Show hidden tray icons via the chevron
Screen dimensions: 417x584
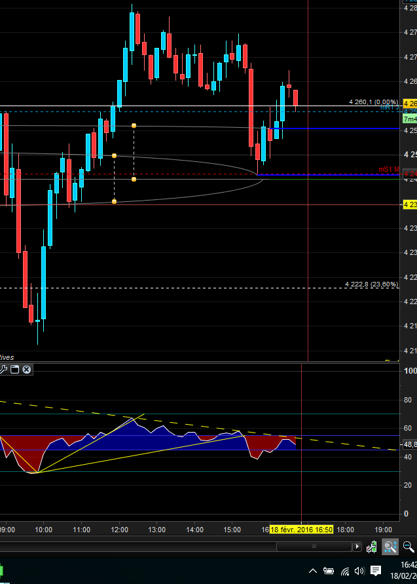coord(313,571)
